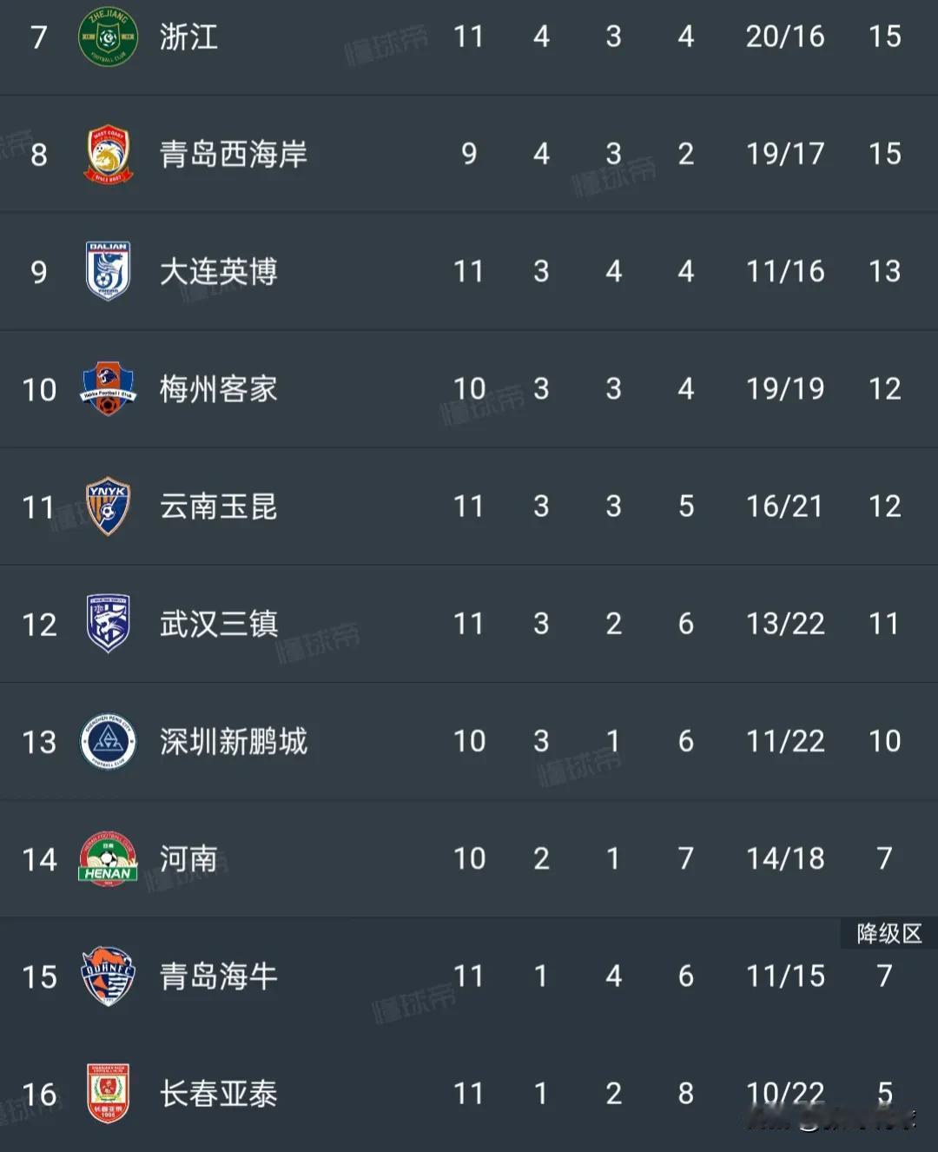Select the Dalian Yingbo crest
The width and height of the screenshot is (938, 1152).
[108, 272]
